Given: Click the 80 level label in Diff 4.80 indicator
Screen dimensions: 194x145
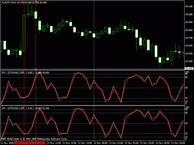Looking at the screenshot, I should tap(186, 77).
